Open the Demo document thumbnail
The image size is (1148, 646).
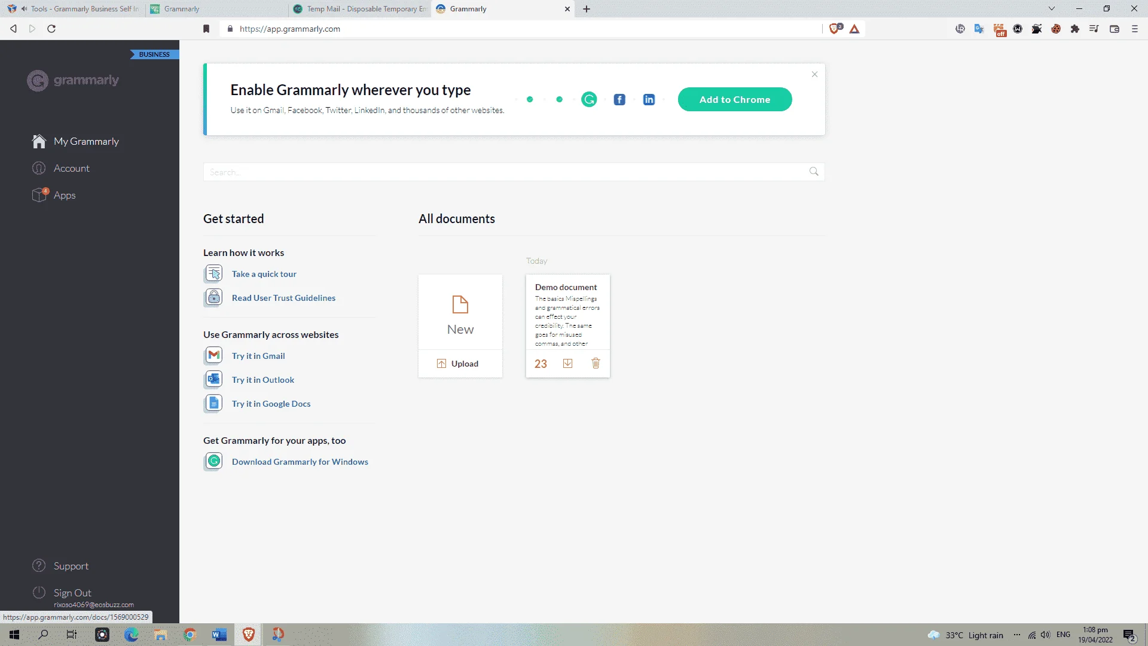pos(567,312)
